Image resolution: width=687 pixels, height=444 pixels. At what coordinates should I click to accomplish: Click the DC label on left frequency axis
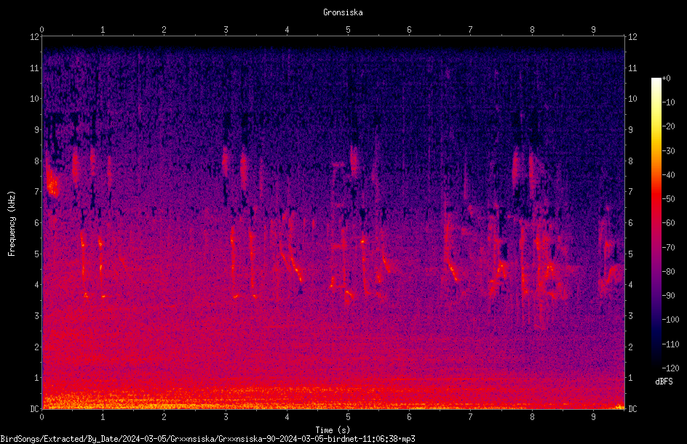[x=35, y=408]
